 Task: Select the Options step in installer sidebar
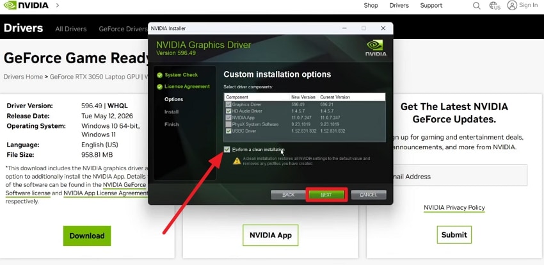174,100
